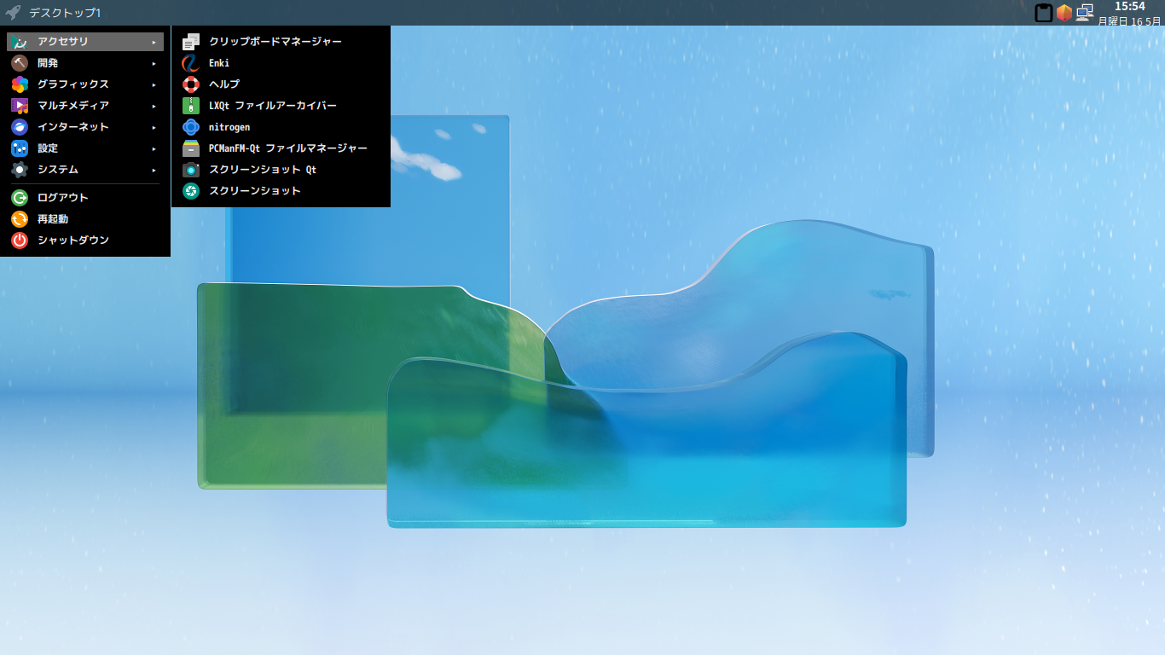Expand the 設定 submenu arrow

[x=154, y=148]
